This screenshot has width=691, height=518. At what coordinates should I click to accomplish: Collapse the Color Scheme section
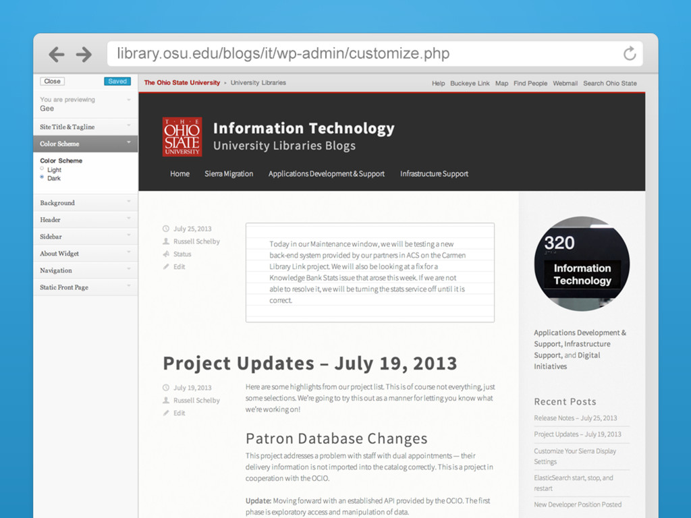(x=86, y=144)
